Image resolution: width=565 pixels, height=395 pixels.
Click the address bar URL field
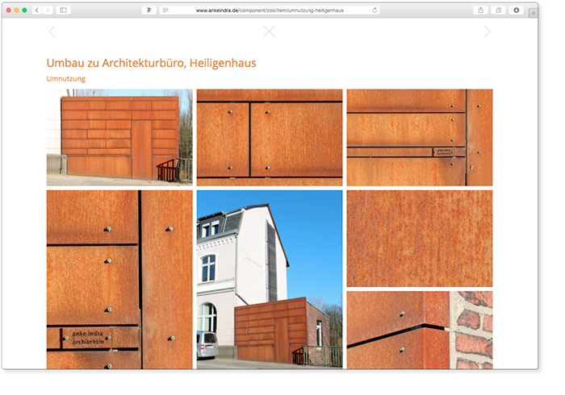(266, 10)
